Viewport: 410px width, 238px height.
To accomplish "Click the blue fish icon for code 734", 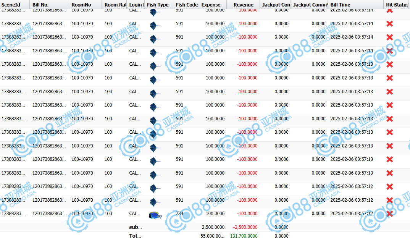I will click(155, 215).
